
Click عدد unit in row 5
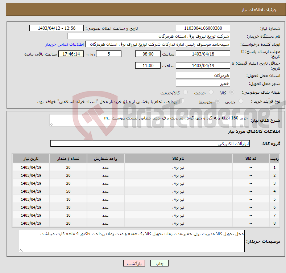[x=105, y=199]
